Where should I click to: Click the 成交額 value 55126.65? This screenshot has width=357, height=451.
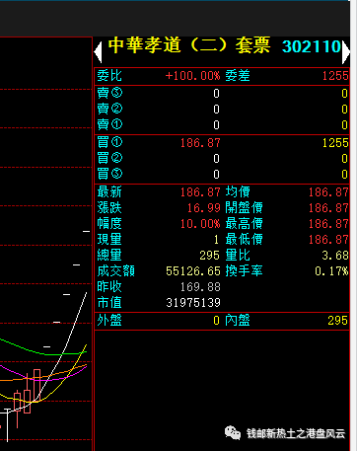point(193,271)
